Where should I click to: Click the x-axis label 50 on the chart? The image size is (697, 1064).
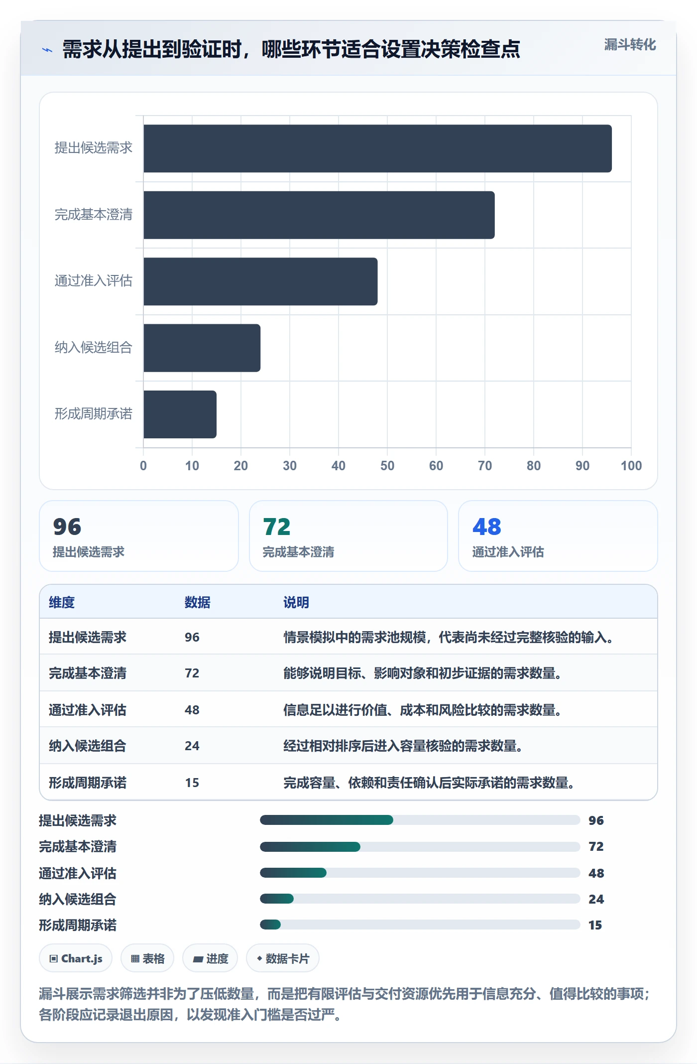(387, 466)
